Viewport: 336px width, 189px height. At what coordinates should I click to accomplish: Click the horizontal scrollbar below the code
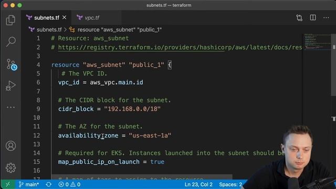coord(142,177)
